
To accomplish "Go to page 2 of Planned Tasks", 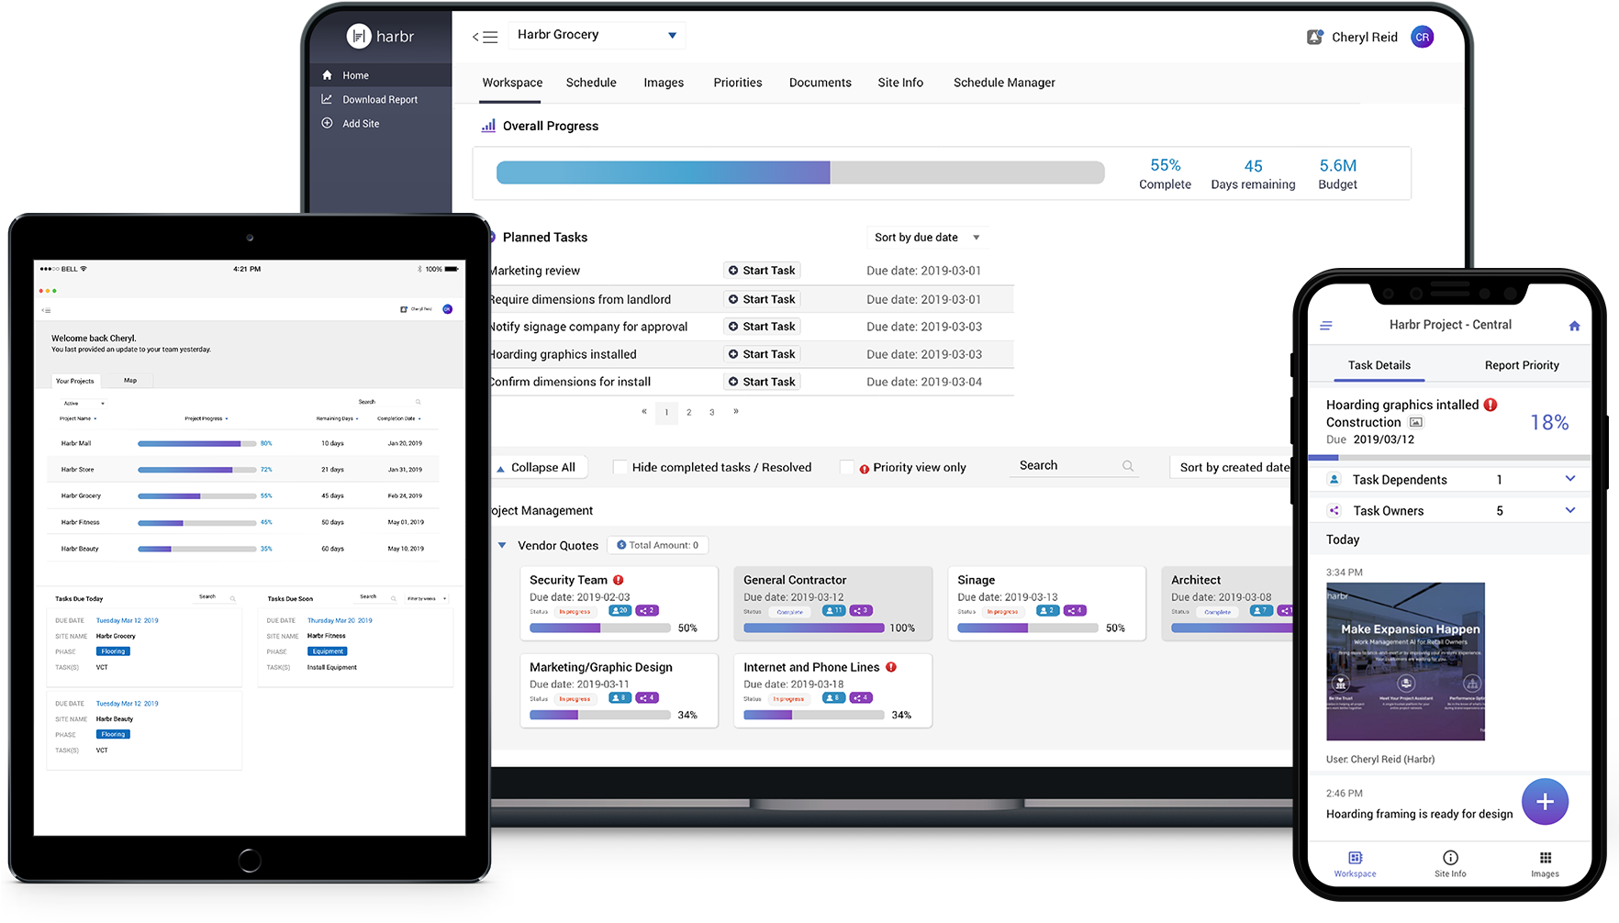I will [x=689, y=412].
